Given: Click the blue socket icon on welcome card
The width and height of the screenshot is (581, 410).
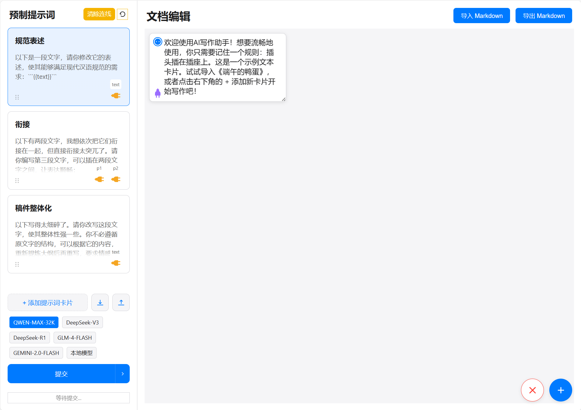Looking at the screenshot, I should tap(157, 42).
